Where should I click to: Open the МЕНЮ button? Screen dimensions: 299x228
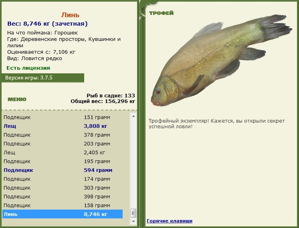click(17, 99)
